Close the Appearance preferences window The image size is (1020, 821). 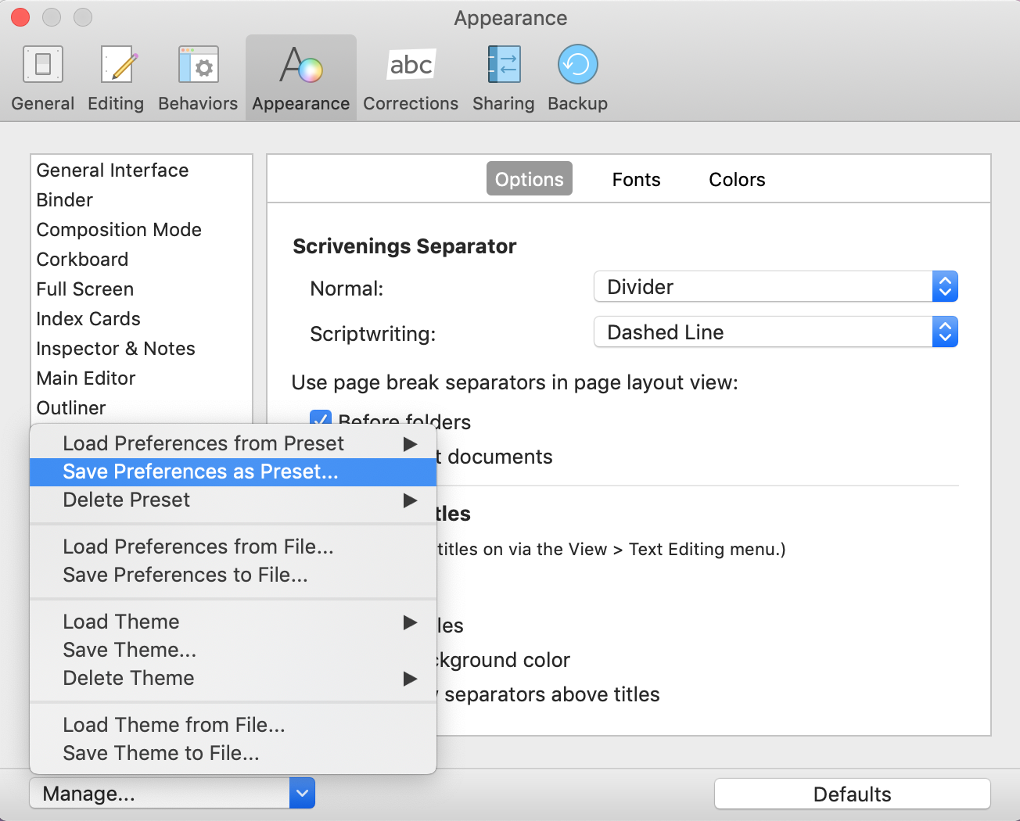20,17
